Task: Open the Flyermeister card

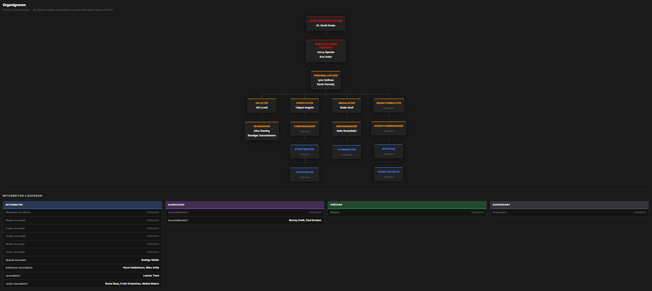Action: (347, 152)
